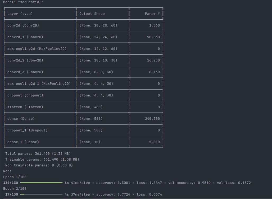
Task: Click the Epoch 1 completed progress bar
Action: click(41, 183)
